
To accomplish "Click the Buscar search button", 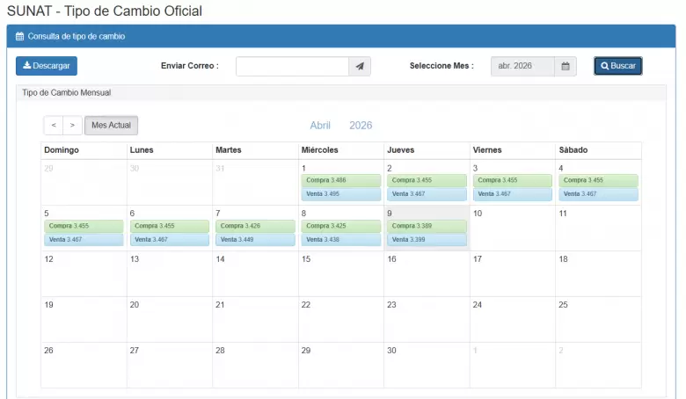I will [x=617, y=66].
